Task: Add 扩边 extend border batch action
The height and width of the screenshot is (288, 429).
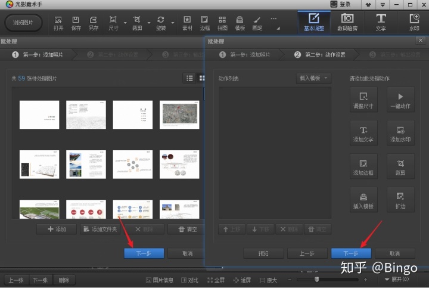Action: pyautogui.click(x=400, y=200)
